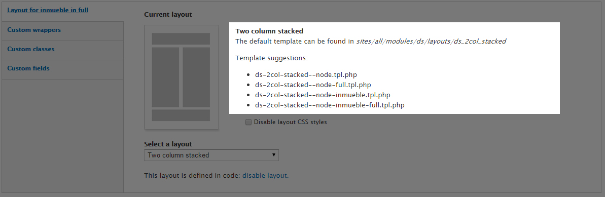Switch to the Custom wrappers tab
The height and width of the screenshot is (197, 605).
coord(34,30)
